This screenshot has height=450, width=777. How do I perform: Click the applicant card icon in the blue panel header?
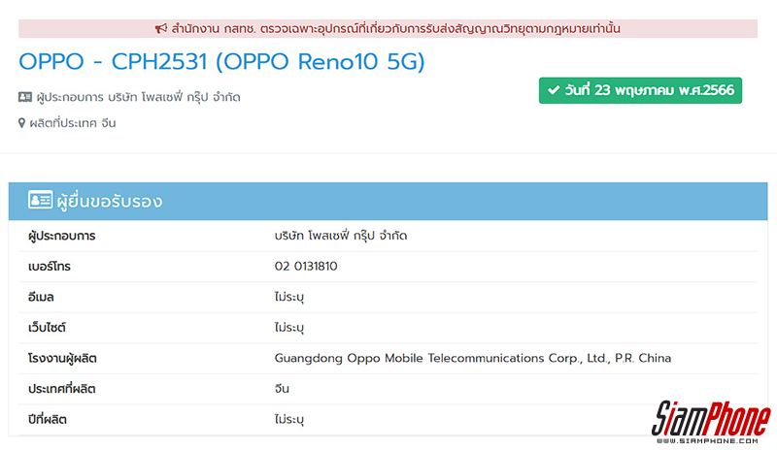point(41,202)
